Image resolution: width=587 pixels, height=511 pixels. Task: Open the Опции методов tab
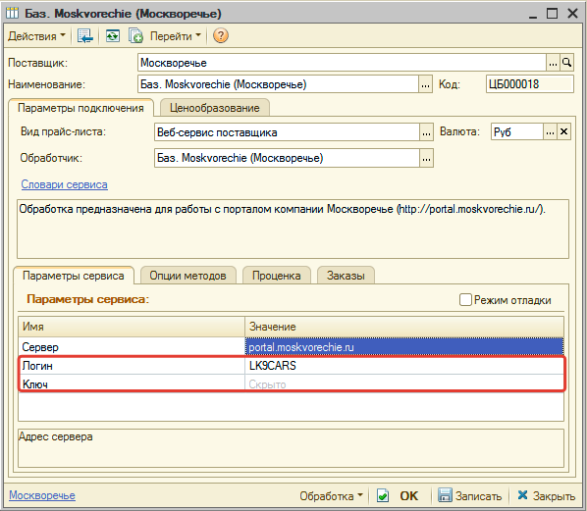[187, 276]
